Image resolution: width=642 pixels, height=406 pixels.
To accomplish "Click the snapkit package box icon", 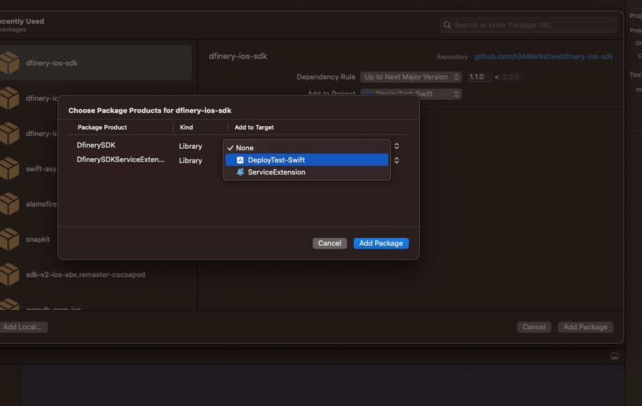I will coord(9,239).
